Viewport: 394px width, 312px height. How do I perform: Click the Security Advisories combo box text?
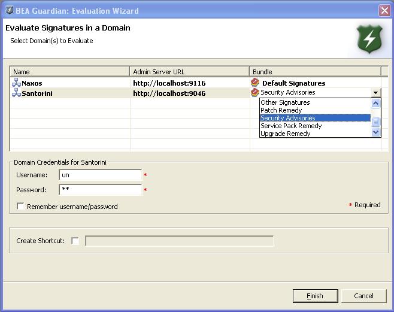tap(287, 92)
